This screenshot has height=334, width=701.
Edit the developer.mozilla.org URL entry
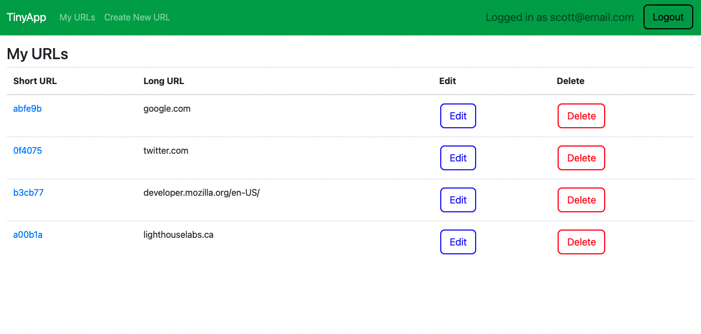pyautogui.click(x=458, y=200)
